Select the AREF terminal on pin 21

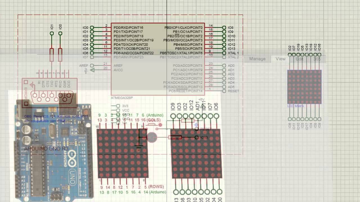(x=92, y=65)
